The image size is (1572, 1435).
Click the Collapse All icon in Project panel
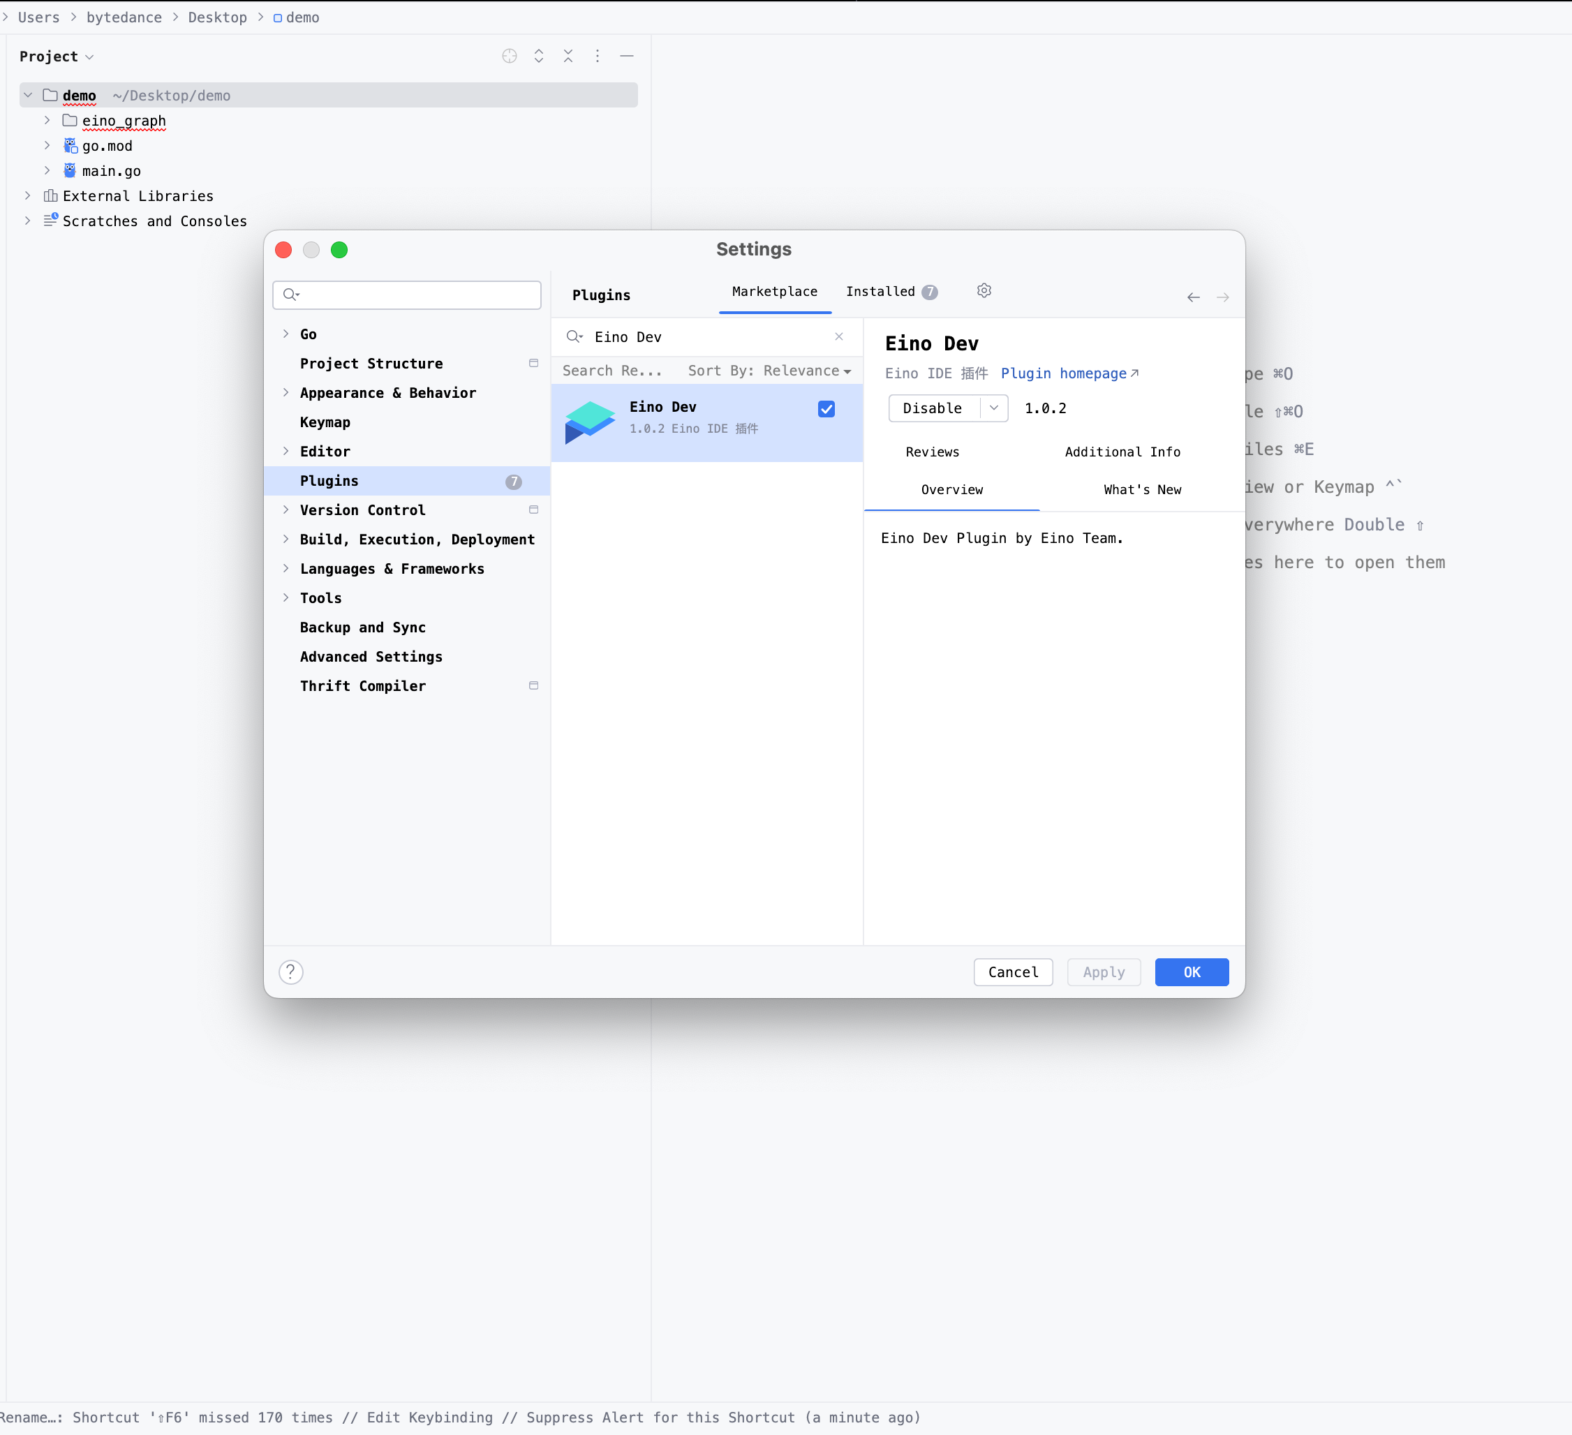pos(568,56)
